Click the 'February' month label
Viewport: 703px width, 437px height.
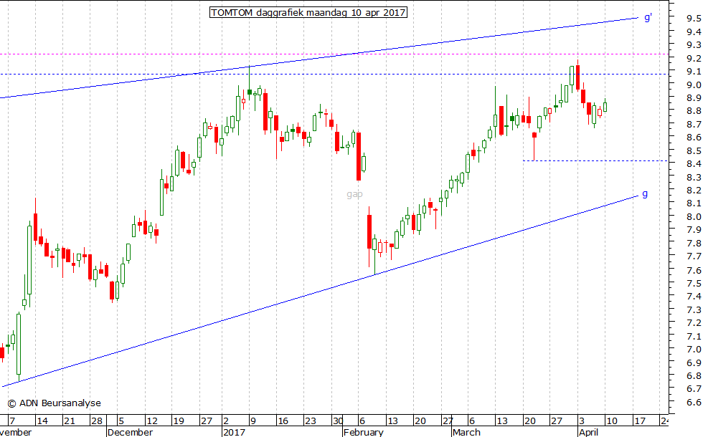click(363, 432)
